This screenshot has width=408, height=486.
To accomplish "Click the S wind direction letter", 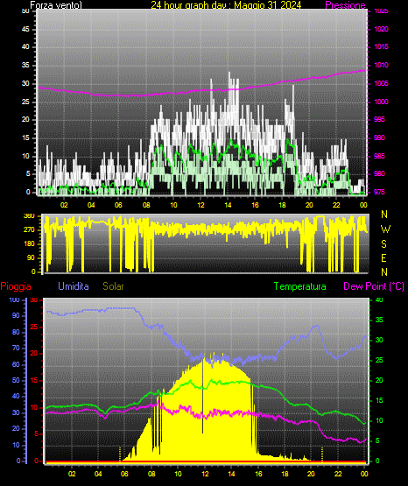I will [383, 244].
